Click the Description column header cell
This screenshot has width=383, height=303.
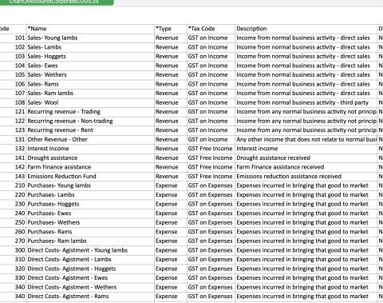point(306,29)
